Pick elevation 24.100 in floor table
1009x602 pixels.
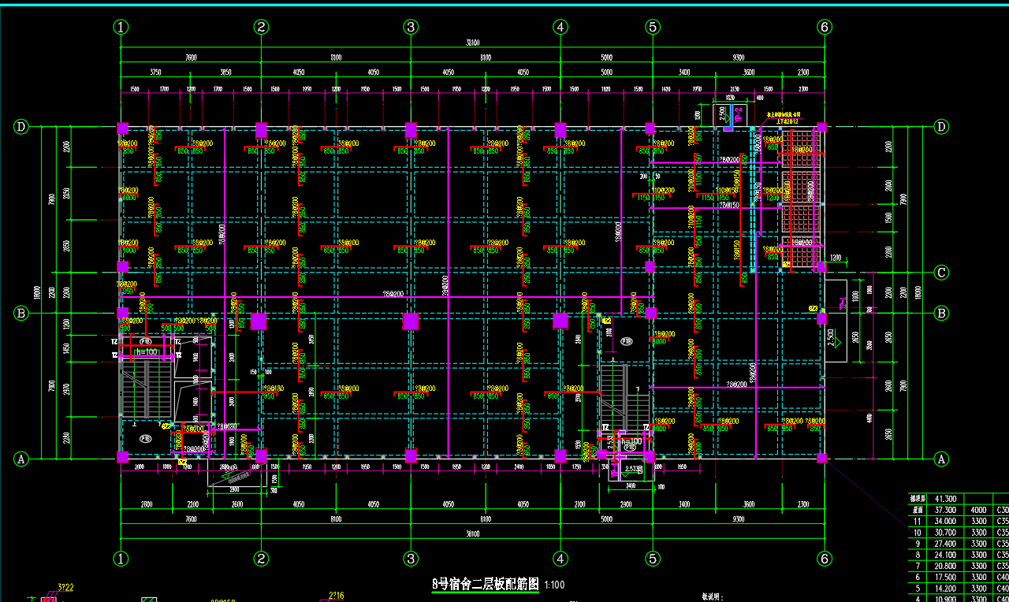(944, 555)
